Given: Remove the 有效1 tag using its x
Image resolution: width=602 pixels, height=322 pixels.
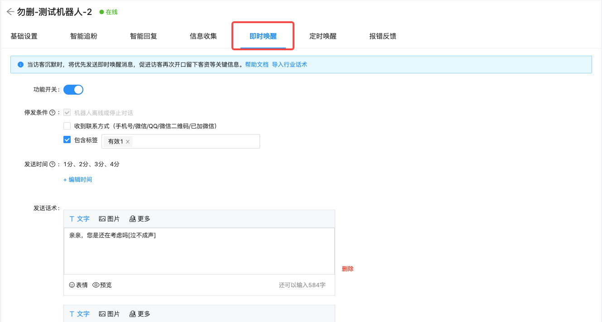Looking at the screenshot, I should 128,142.
